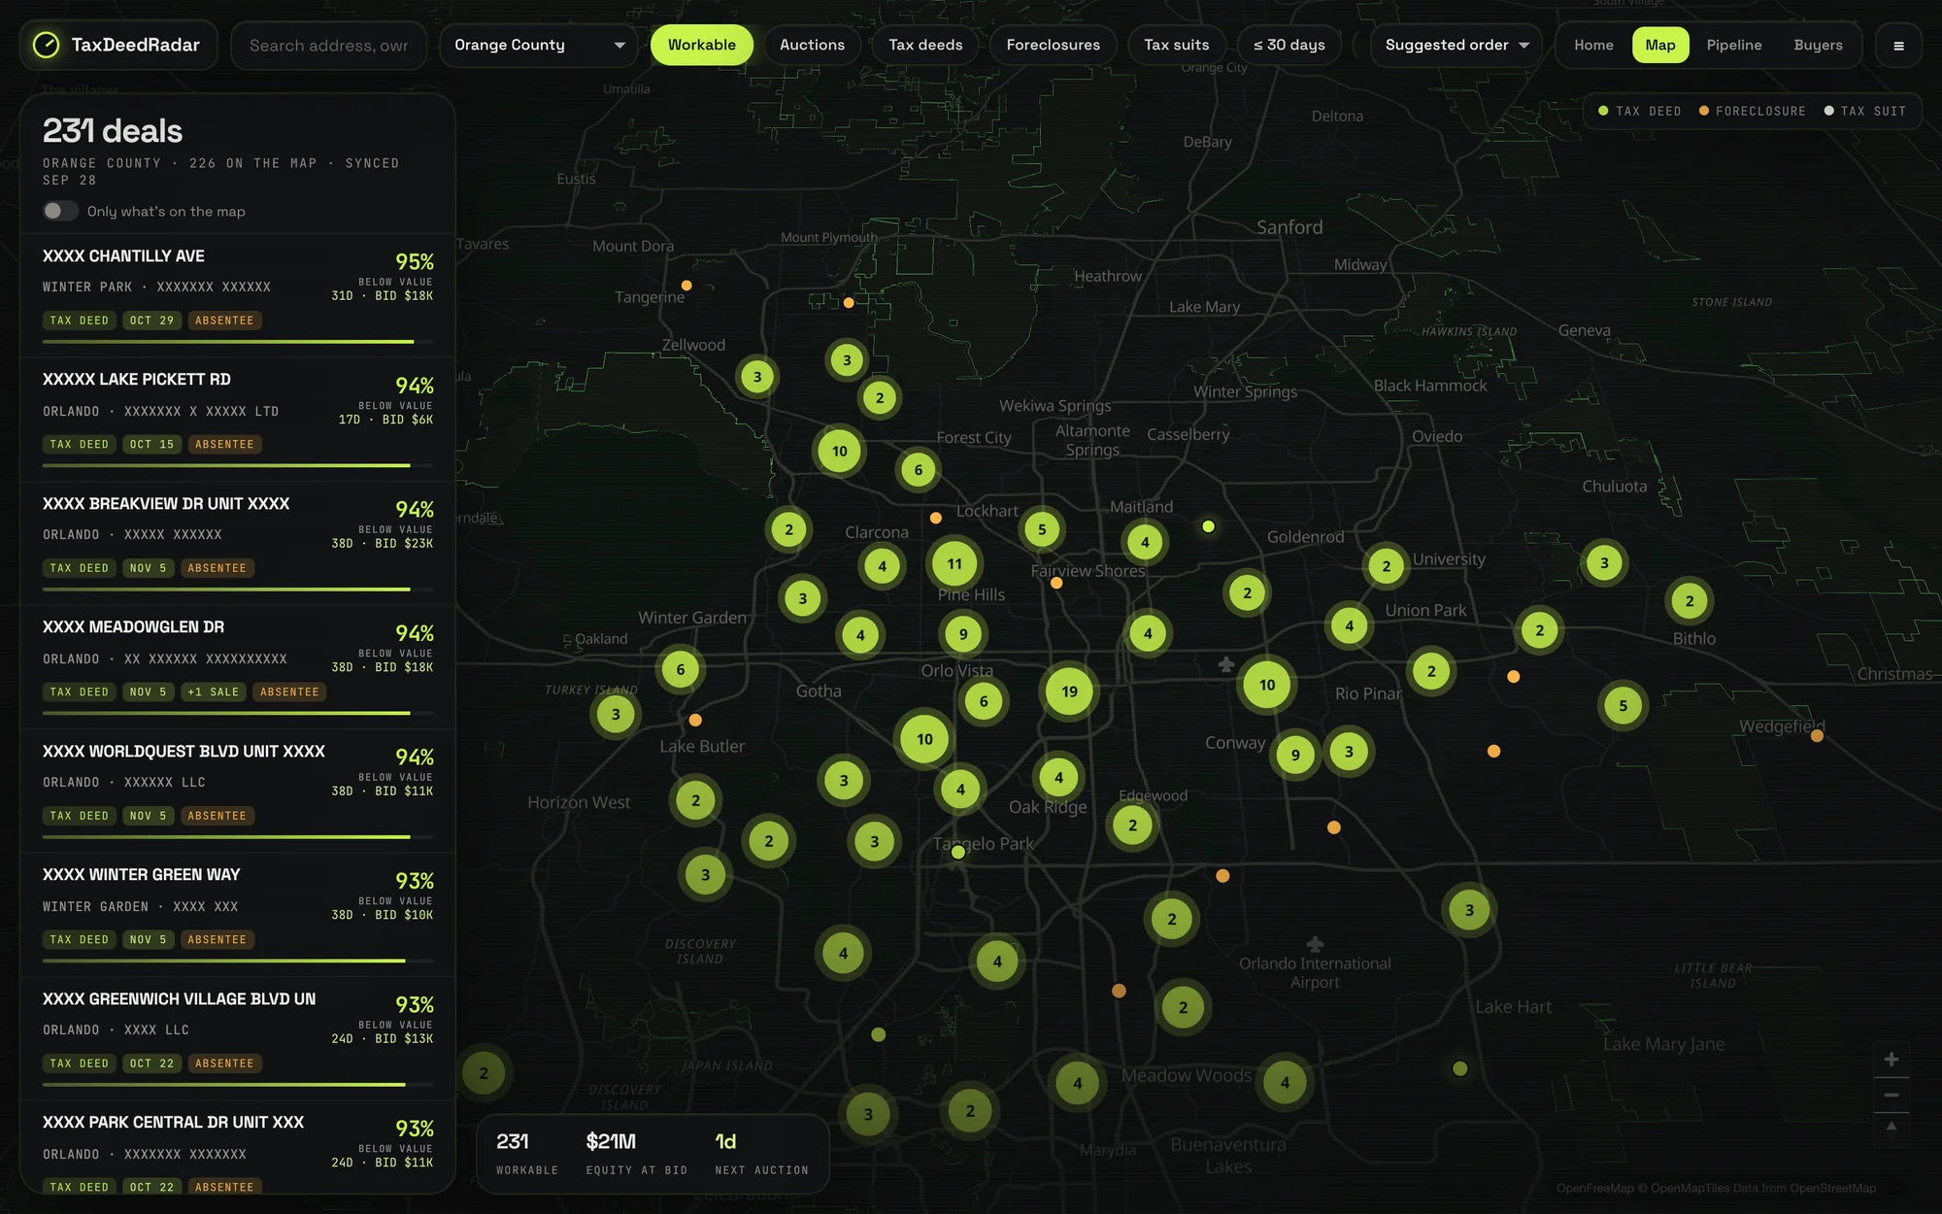1942x1214 pixels.
Task: Open the cluster of 5 near Wedgefield
Action: pyautogui.click(x=1623, y=706)
